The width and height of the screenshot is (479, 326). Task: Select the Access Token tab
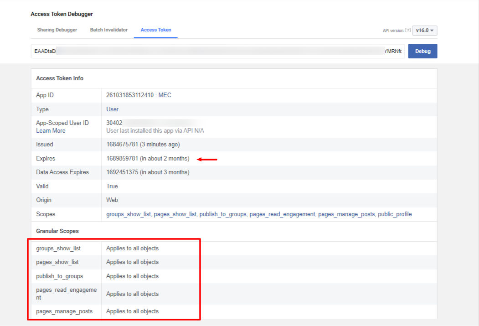[156, 30]
